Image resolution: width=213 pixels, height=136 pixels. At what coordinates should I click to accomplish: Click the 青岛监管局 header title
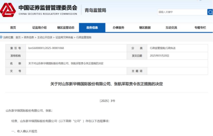95,11
